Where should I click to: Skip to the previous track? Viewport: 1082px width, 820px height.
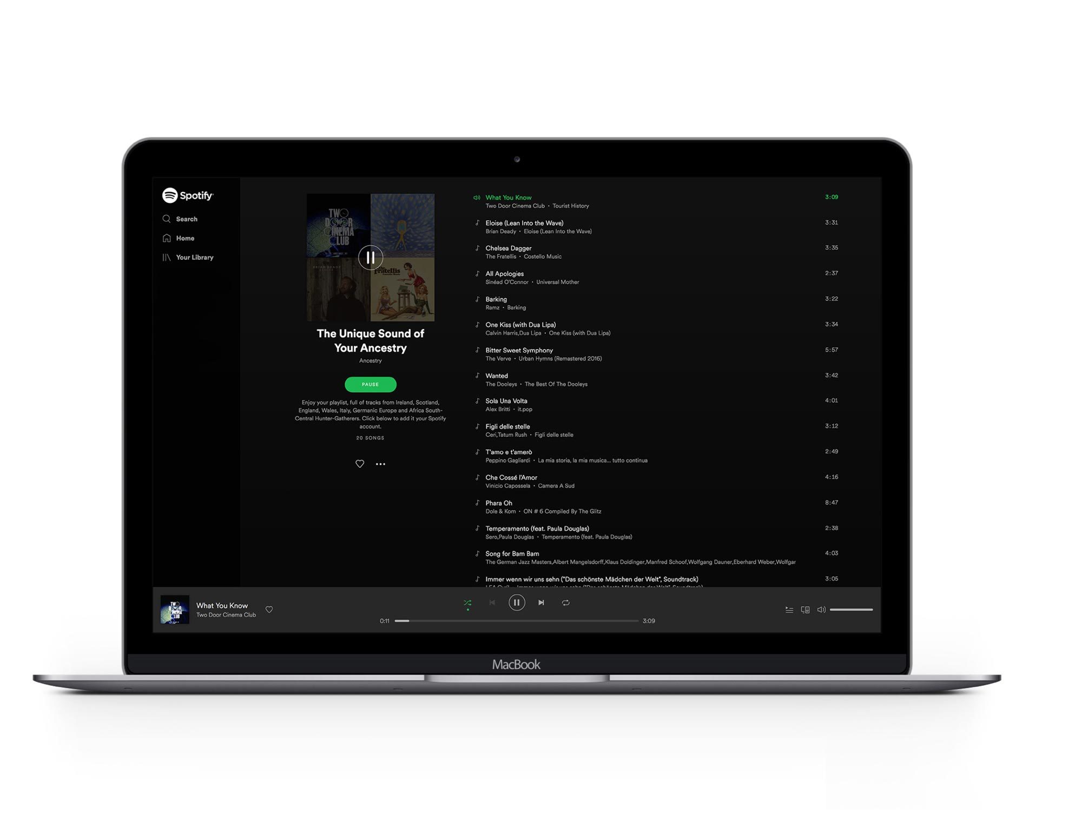tap(492, 602)
